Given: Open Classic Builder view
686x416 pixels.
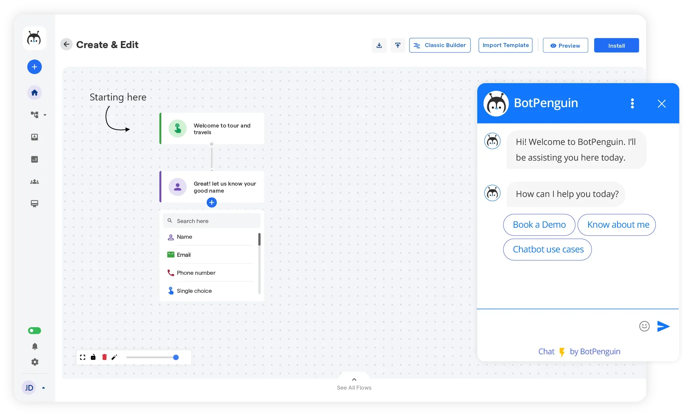Looking at the screenshot, I should pos(440,45).
